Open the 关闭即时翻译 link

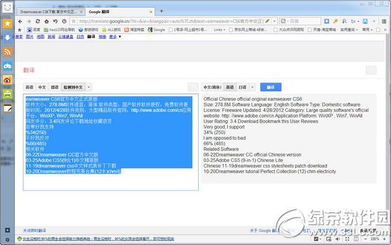tap(35, 231)
